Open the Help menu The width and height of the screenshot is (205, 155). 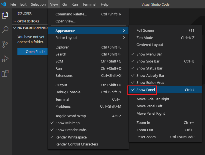click(104, 4)
